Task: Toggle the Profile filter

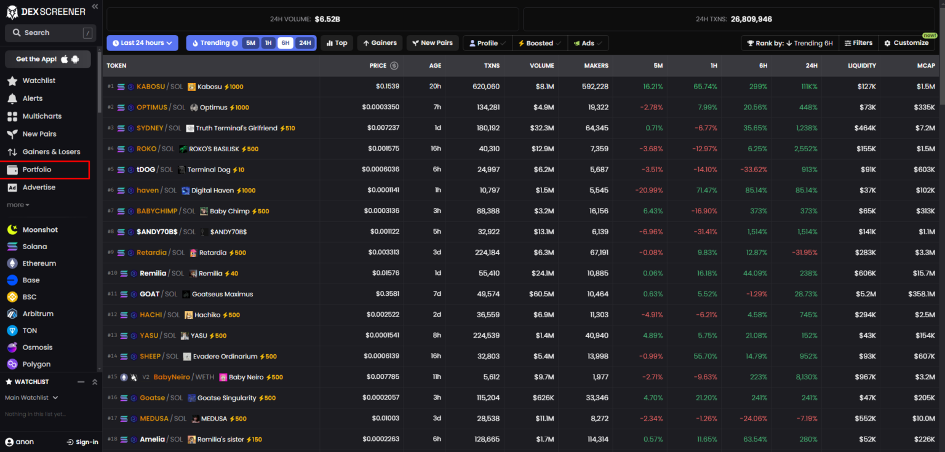Action: click(487, 43)
